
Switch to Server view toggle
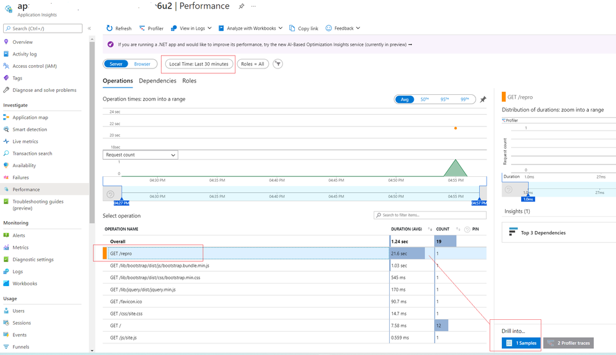click(116, 64)
